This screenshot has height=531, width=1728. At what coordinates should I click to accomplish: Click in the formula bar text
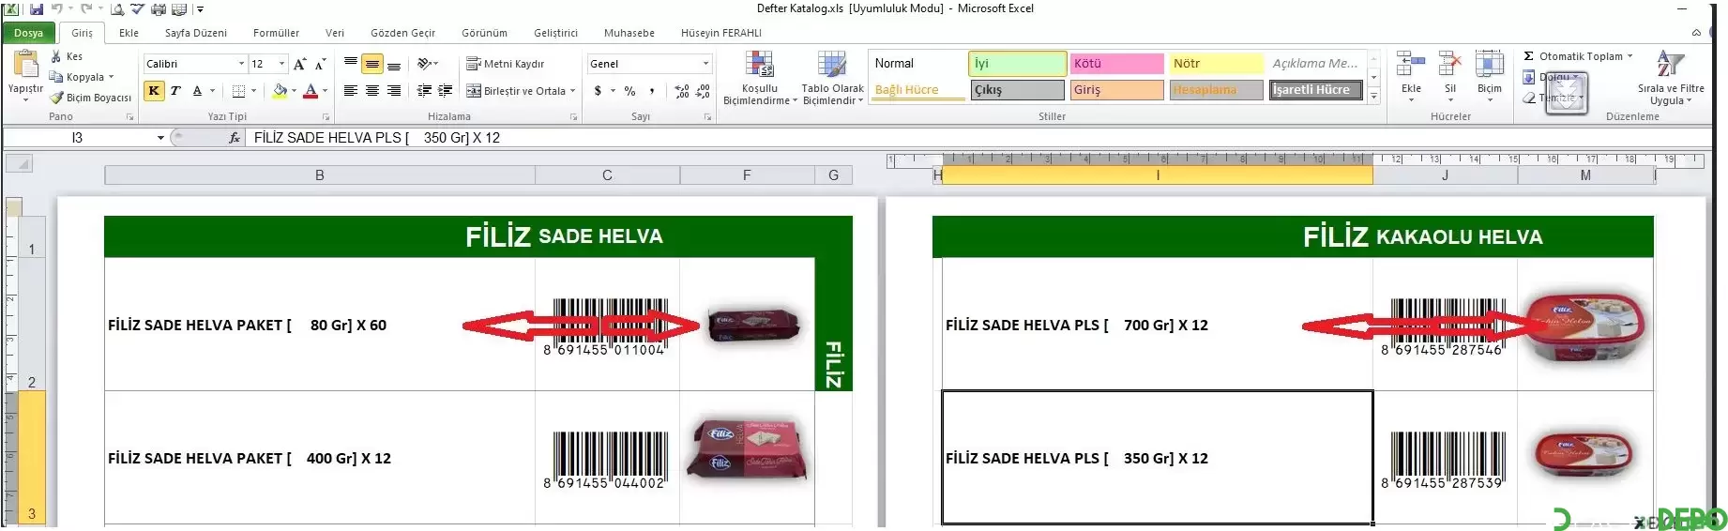(x=377, y=137)
